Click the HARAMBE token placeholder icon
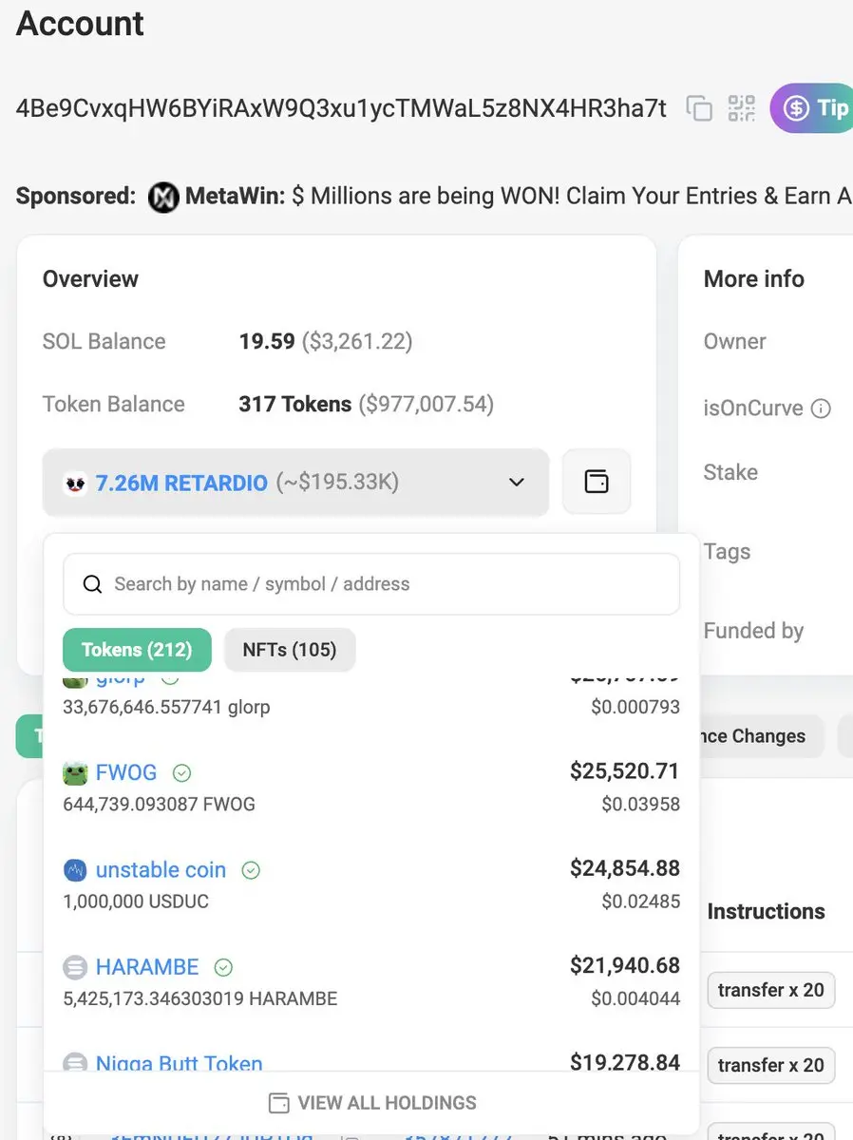Screen dimensions: 853x1140 pos(75,968)
